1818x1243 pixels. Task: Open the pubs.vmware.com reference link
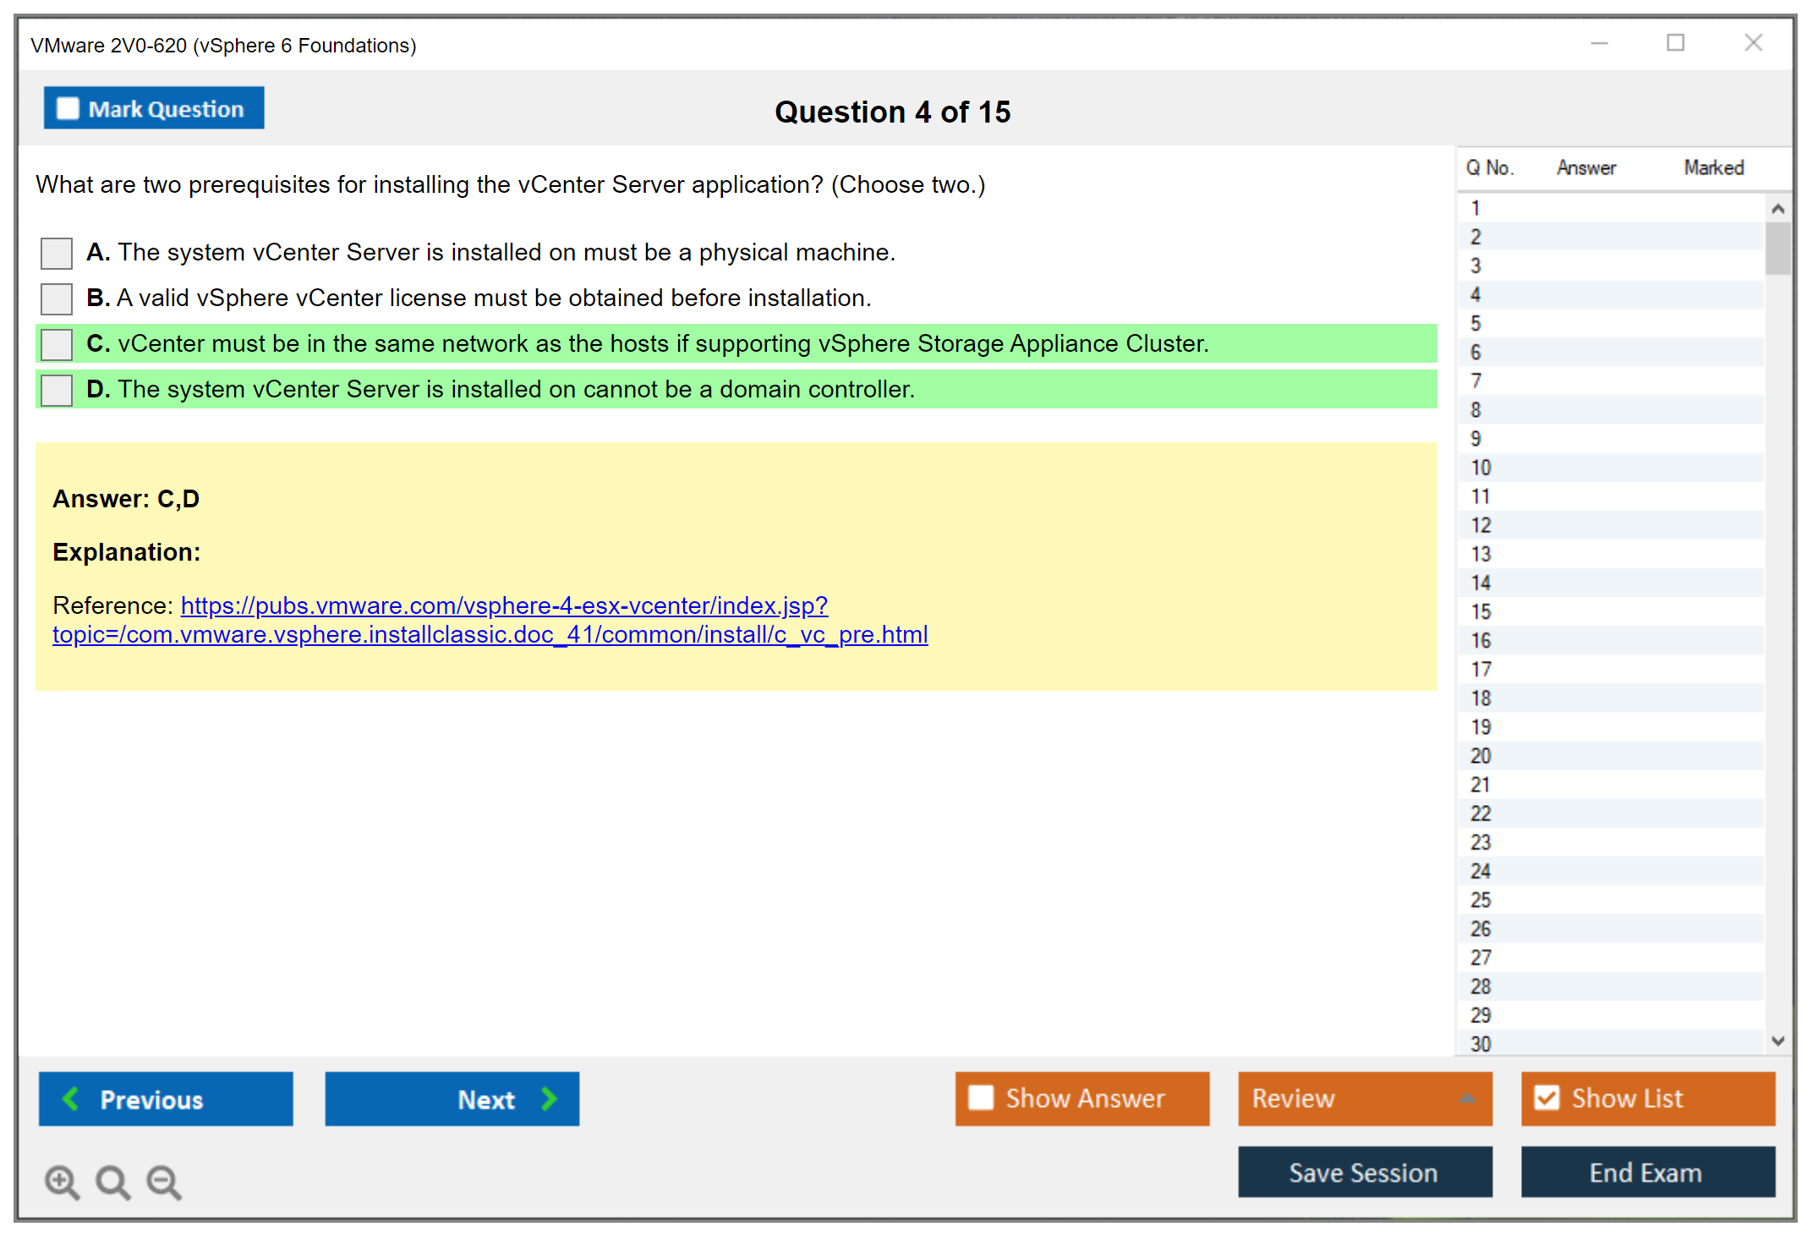tap(504, 606)
